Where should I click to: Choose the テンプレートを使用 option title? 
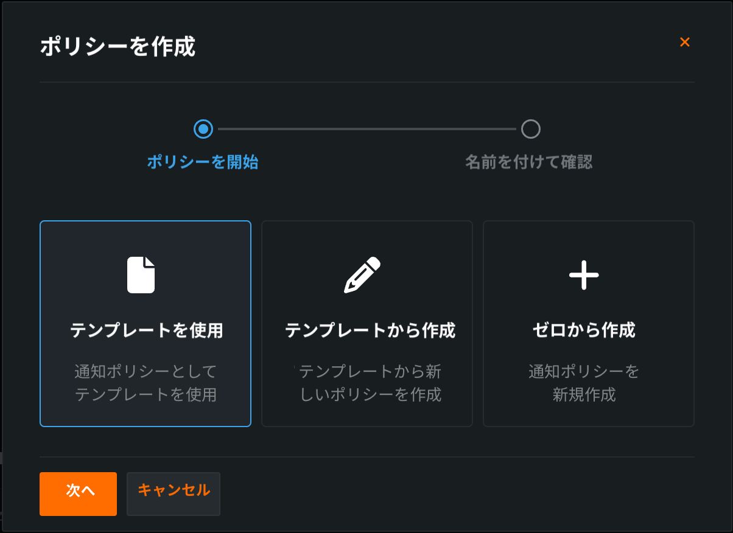coord(146,330)
